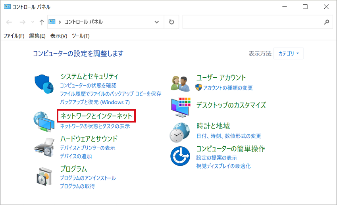The height and width of the screenshot is (205, 337).
Task: Open the 表示(V) menu
Action: click(59, 36)
